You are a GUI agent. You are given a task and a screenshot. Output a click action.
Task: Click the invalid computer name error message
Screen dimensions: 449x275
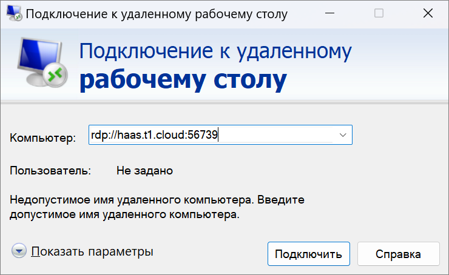tap(157, 207)
